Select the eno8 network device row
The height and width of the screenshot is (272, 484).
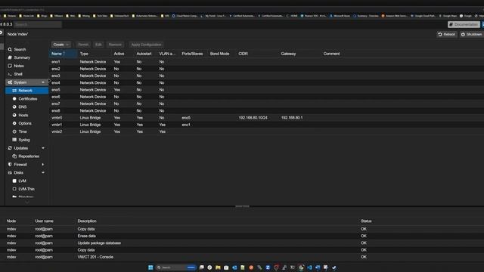pyautogui.click(x=266, y=111)
